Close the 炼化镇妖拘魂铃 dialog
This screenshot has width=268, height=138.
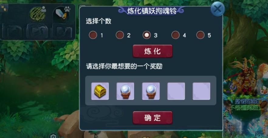coord(218,9)
